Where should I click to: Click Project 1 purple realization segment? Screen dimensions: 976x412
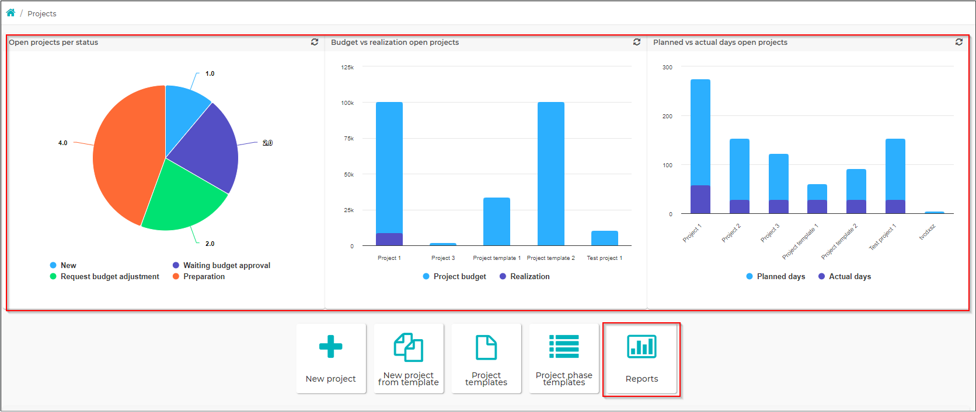389,240
